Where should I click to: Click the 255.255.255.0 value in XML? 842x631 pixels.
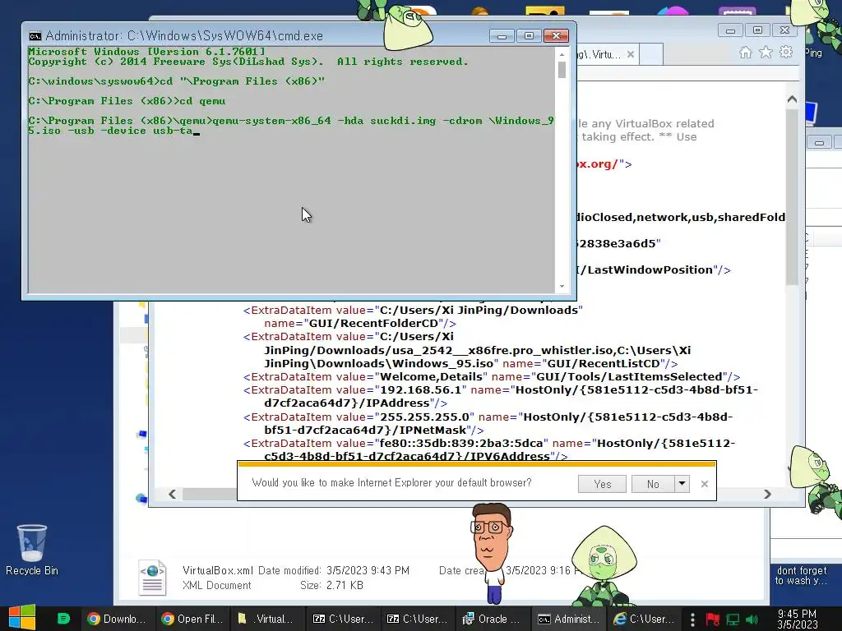[x=424, y=417]
